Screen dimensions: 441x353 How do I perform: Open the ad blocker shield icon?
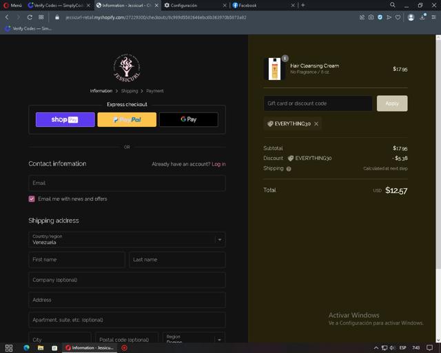[x=380, y=17]
